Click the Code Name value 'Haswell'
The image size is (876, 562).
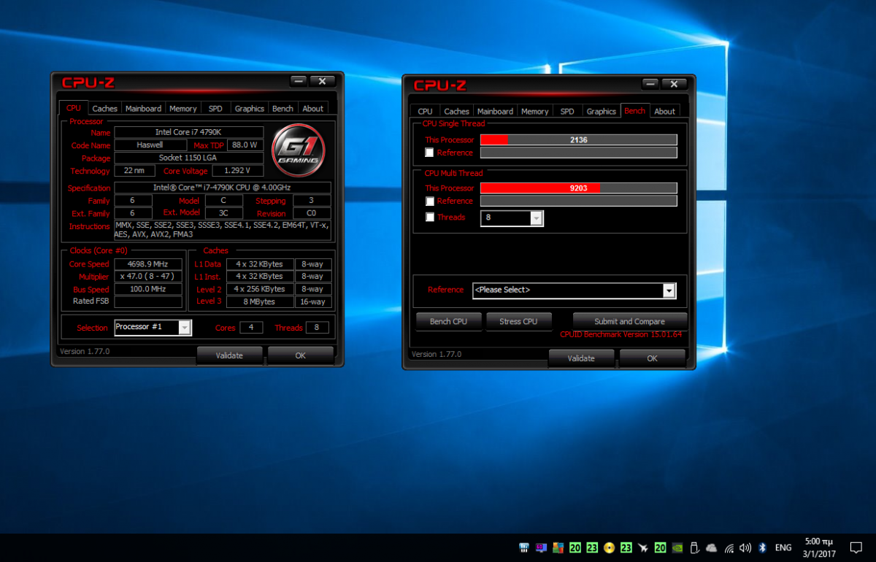[150, 145]
